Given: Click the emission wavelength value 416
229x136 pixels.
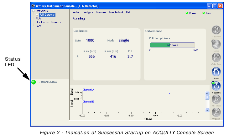Looking at the screenshot, I should 113,56.
